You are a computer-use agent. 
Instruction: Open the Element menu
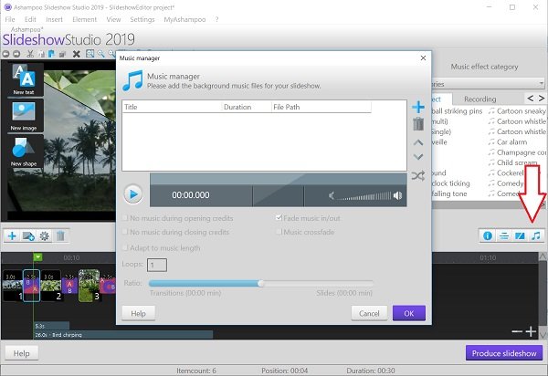coord(85,19)
